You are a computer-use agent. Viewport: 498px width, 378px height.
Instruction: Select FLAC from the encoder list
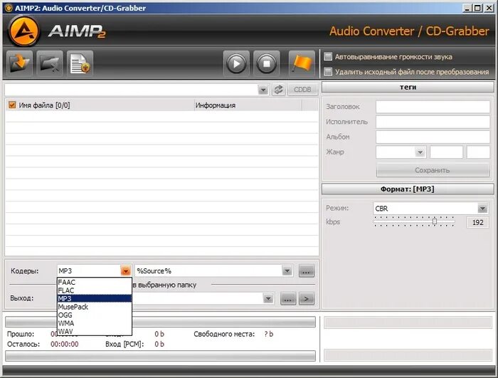coord(95,290)
